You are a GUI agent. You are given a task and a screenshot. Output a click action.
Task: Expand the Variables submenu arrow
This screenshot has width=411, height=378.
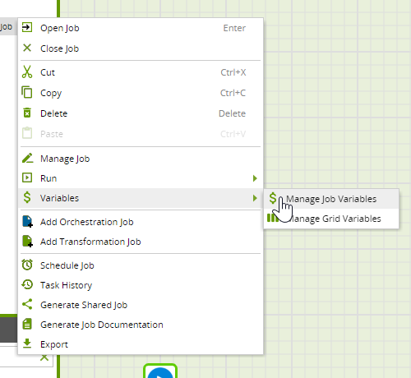point(255,198)
